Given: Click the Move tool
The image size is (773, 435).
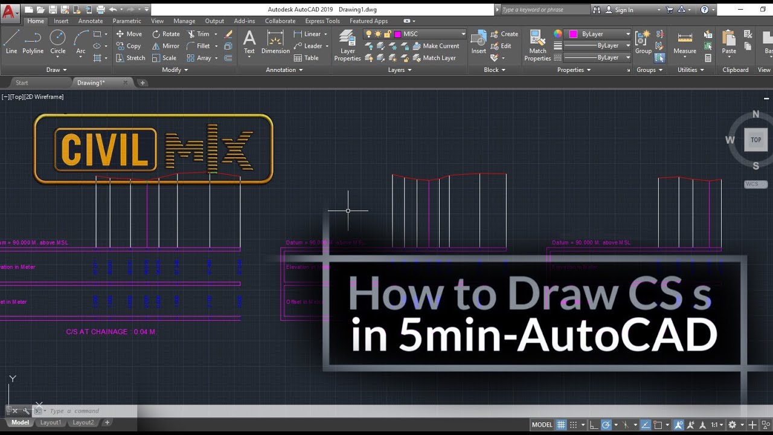Looking at the screenshot, I should point(129,34).
